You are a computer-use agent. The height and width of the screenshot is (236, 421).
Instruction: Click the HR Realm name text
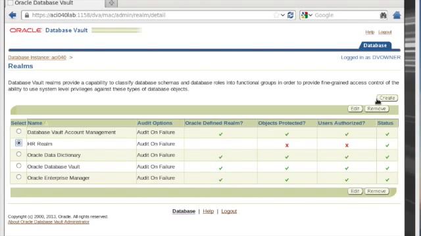[39, 144]
